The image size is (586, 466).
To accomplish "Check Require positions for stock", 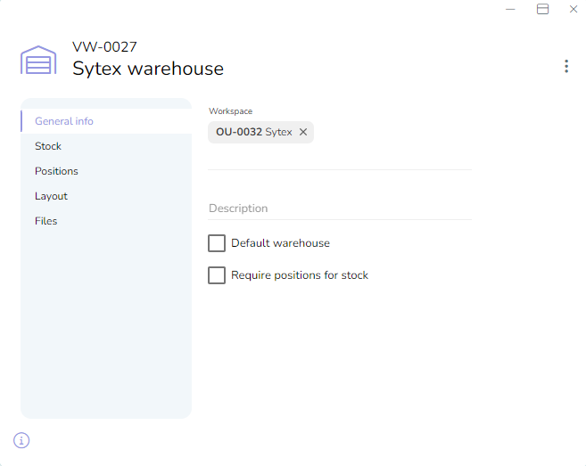I will 217,275.
